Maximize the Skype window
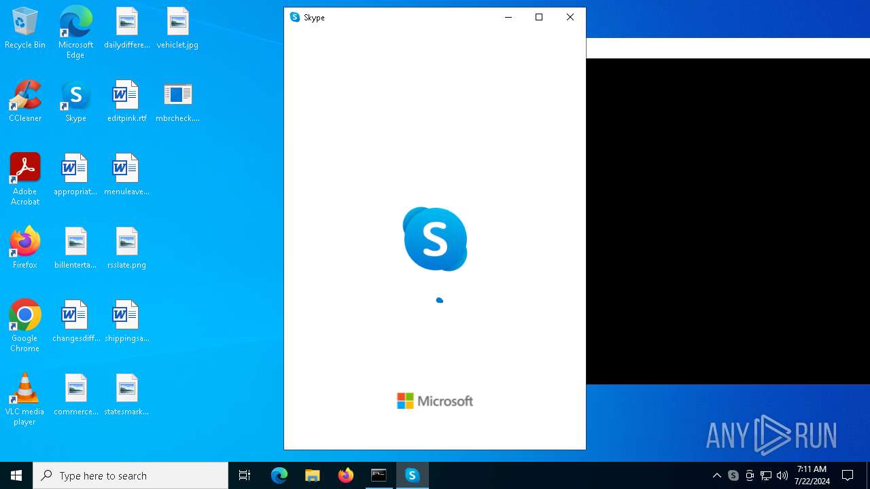 click(539, 17)
